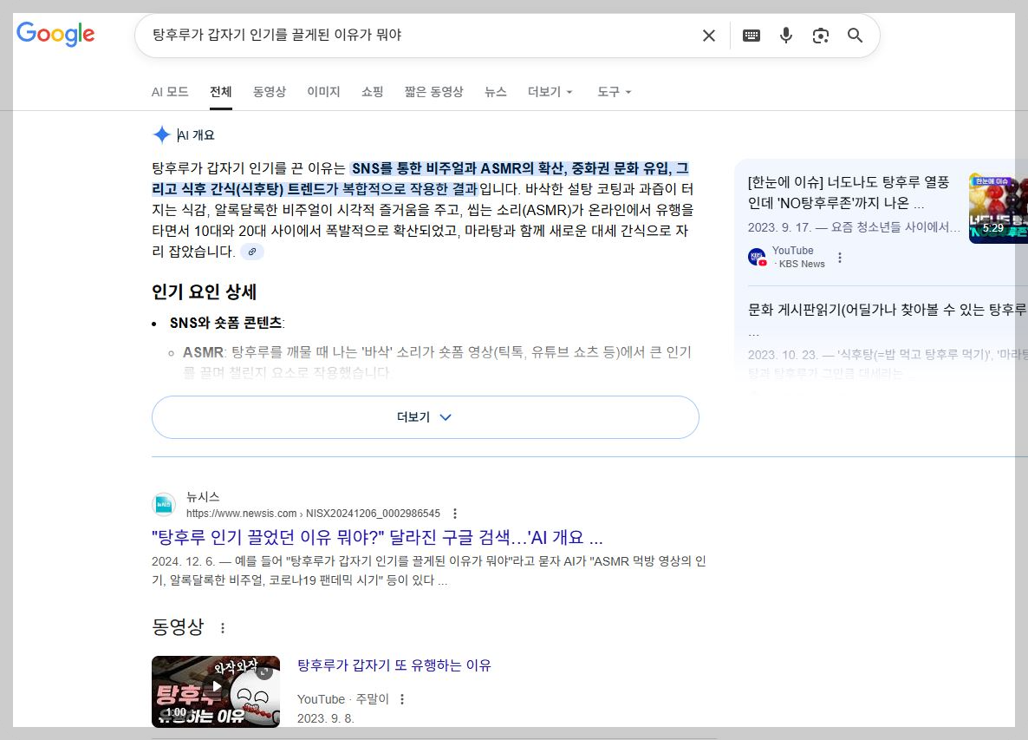Switch to the AI 모드 tab
Viewport: 1028px width, 740px height.
pyautogui.click(x=170, y=92)
